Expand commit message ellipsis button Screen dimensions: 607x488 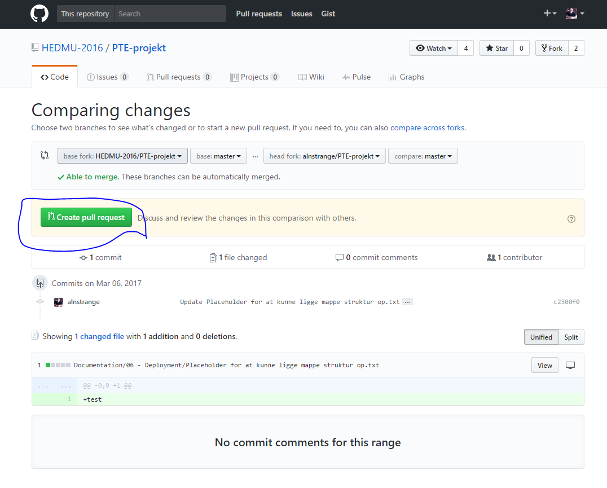[x=407, y=302]
